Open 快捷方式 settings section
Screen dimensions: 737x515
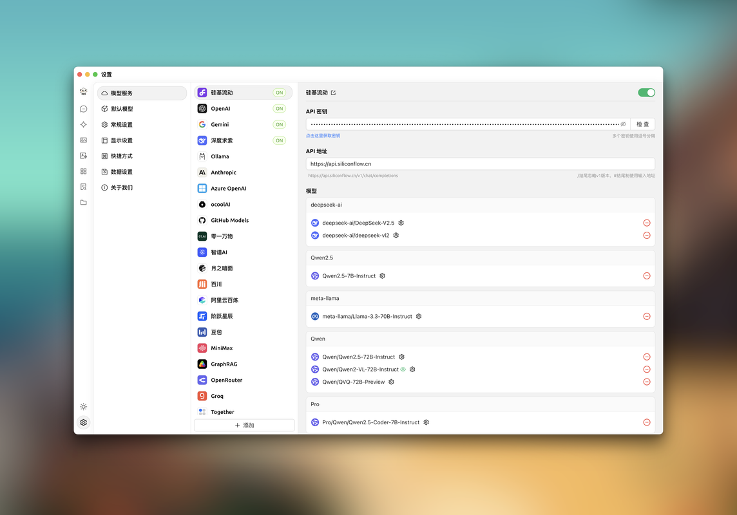[121, 156]
